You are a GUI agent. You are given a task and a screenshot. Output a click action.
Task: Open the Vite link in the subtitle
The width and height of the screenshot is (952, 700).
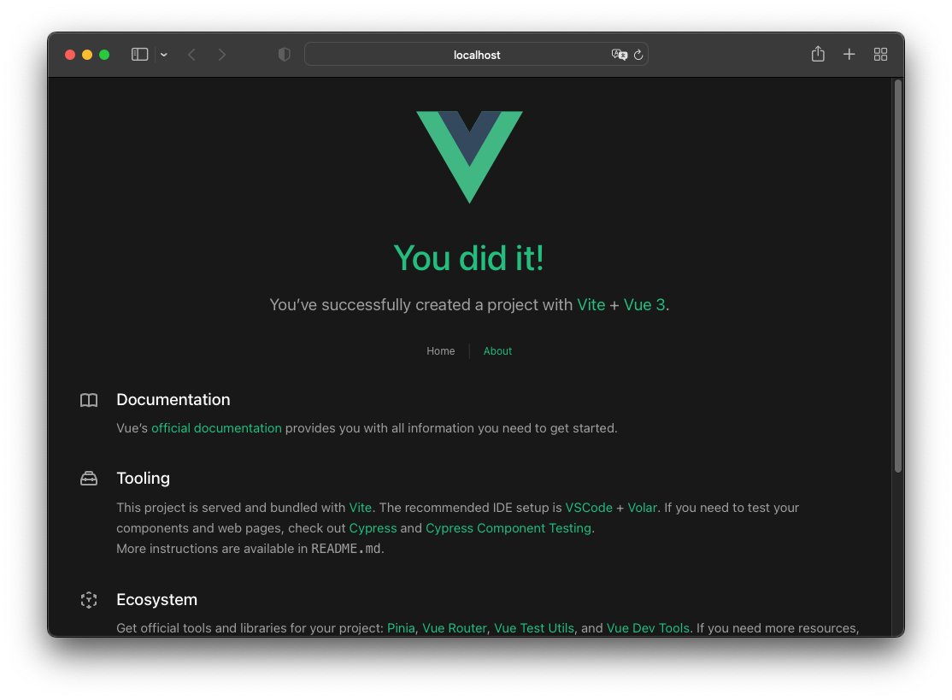[x=591, y=305]
